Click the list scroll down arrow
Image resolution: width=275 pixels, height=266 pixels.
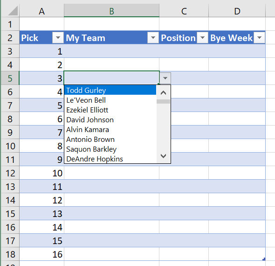[163, 156]
